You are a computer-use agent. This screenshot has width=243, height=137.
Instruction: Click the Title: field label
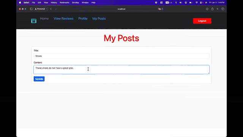click(x=36, y=51)
